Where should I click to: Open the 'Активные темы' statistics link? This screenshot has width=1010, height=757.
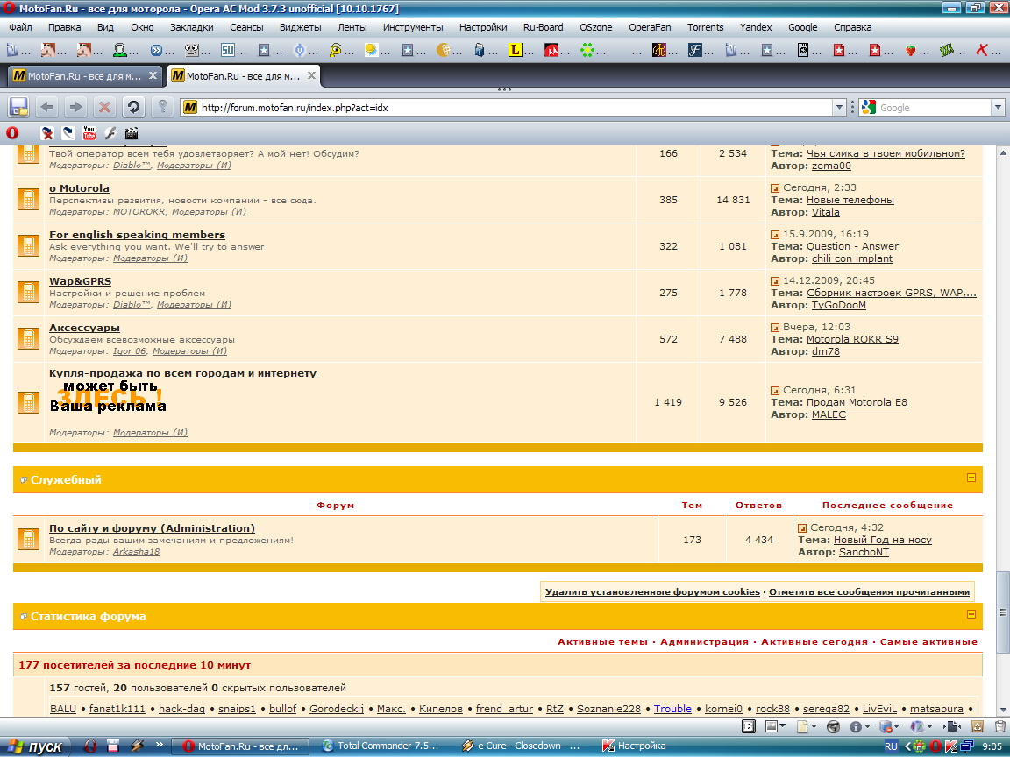pos(602,641)
